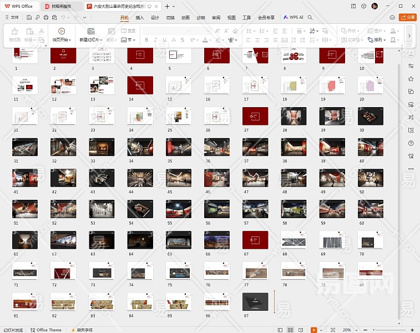This screenshot has width=420, height=333.
Task: Open the 插入 (Insert) ribbon tab
Action: pyautogui.click(x=140, y=17)
